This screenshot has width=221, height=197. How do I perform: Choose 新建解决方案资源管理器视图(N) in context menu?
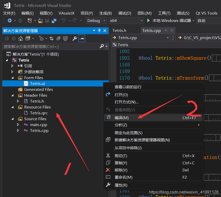click(153, 140)
